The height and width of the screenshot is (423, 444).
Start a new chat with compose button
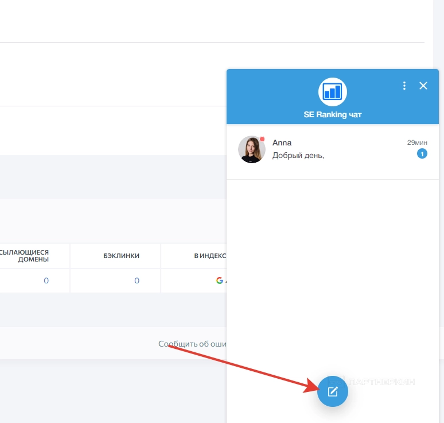point(333,391)
